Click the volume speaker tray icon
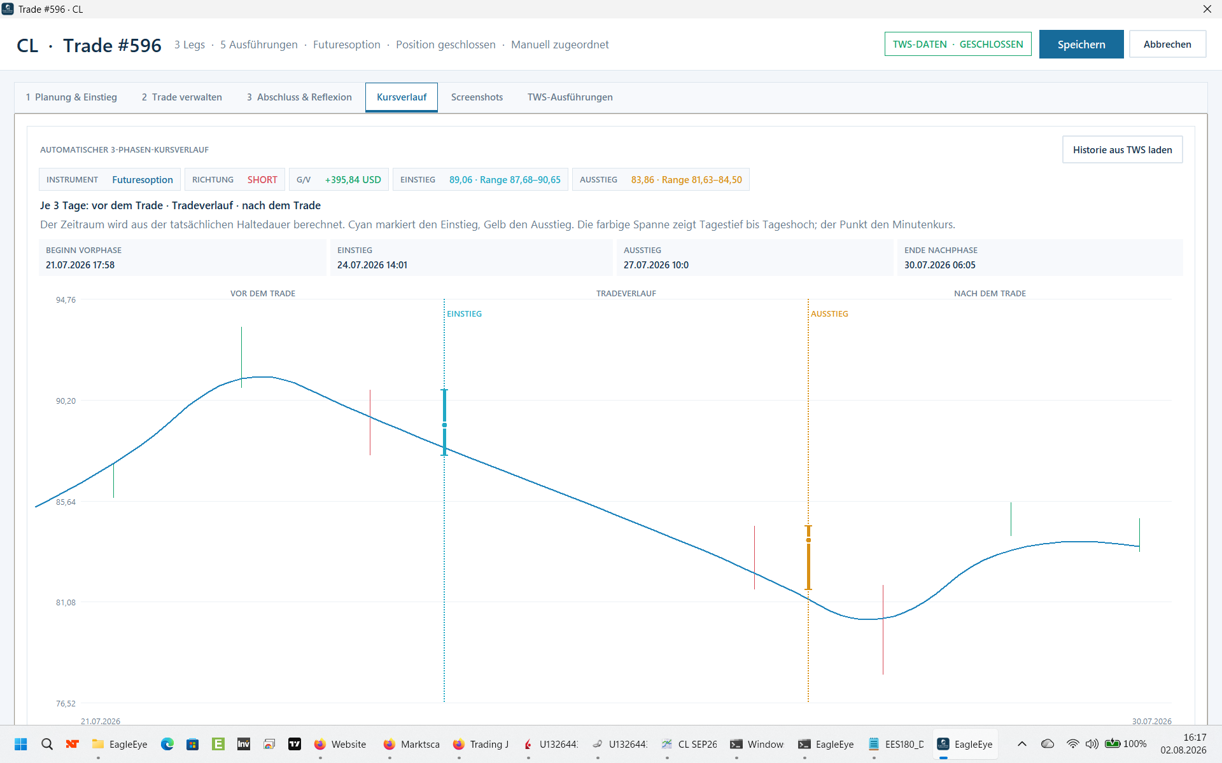The width and height of the screenshot is (1222, 763). tap(1092, 744)
